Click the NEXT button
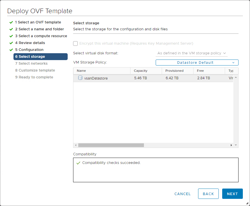 pyautogui.click(x=232, y=194)
